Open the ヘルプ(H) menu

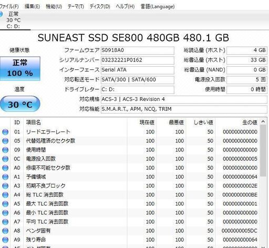pyautogui.click(x=125, y=7)
